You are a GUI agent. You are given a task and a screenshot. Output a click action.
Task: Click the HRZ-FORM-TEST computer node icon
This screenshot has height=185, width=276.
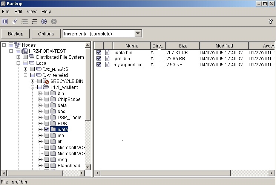coord(25,51)
